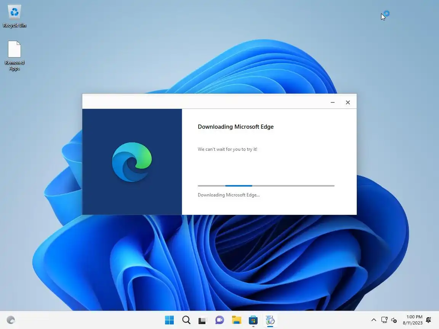
Task: Click the Edge download progress bar
Action: (266, 186)
